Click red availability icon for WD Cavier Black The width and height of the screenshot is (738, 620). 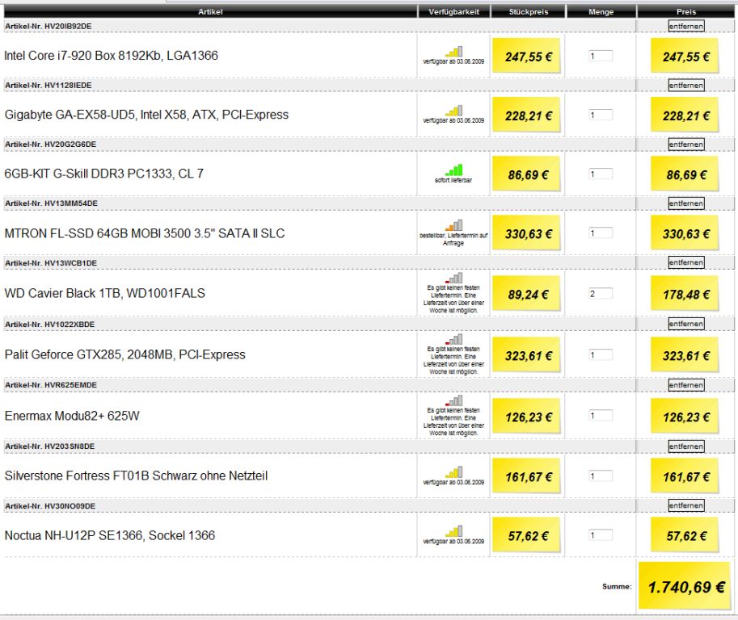click(x=453, y=278)
